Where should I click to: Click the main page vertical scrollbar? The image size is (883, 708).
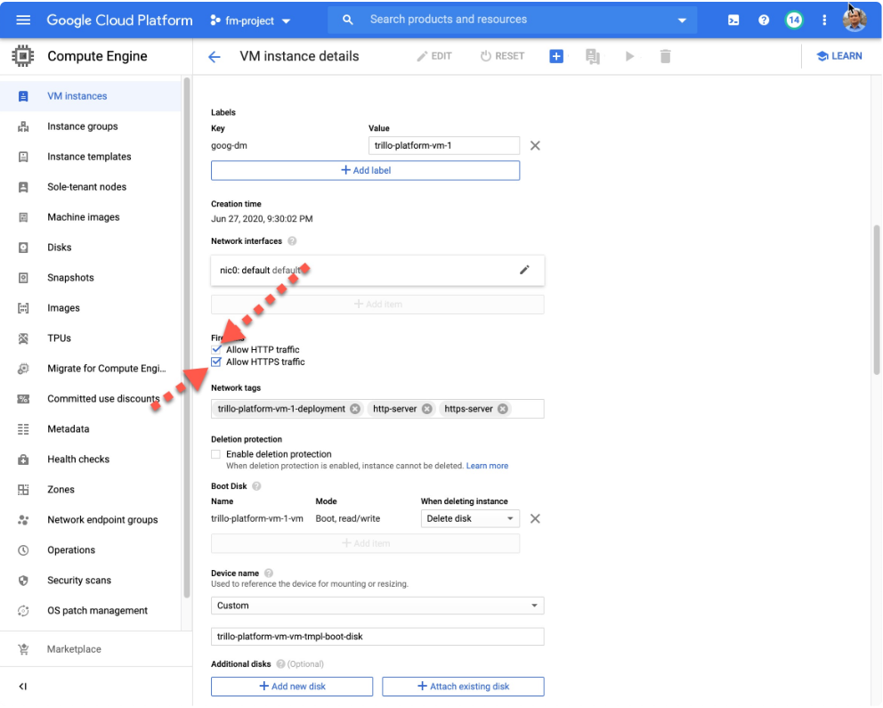tap(876, 299)
